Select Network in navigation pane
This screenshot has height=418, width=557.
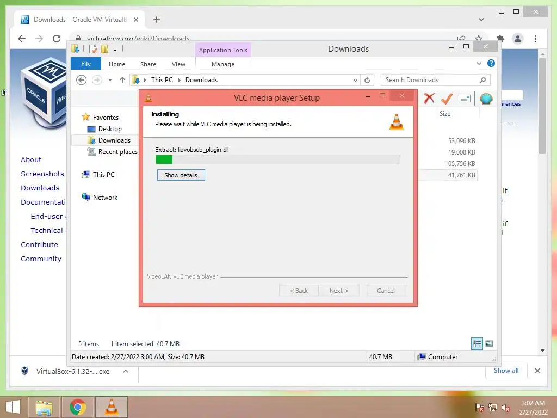105,197
